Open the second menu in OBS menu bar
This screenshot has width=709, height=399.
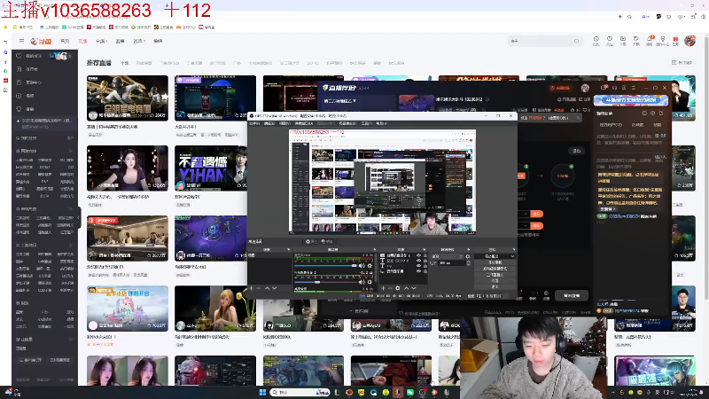269,123
